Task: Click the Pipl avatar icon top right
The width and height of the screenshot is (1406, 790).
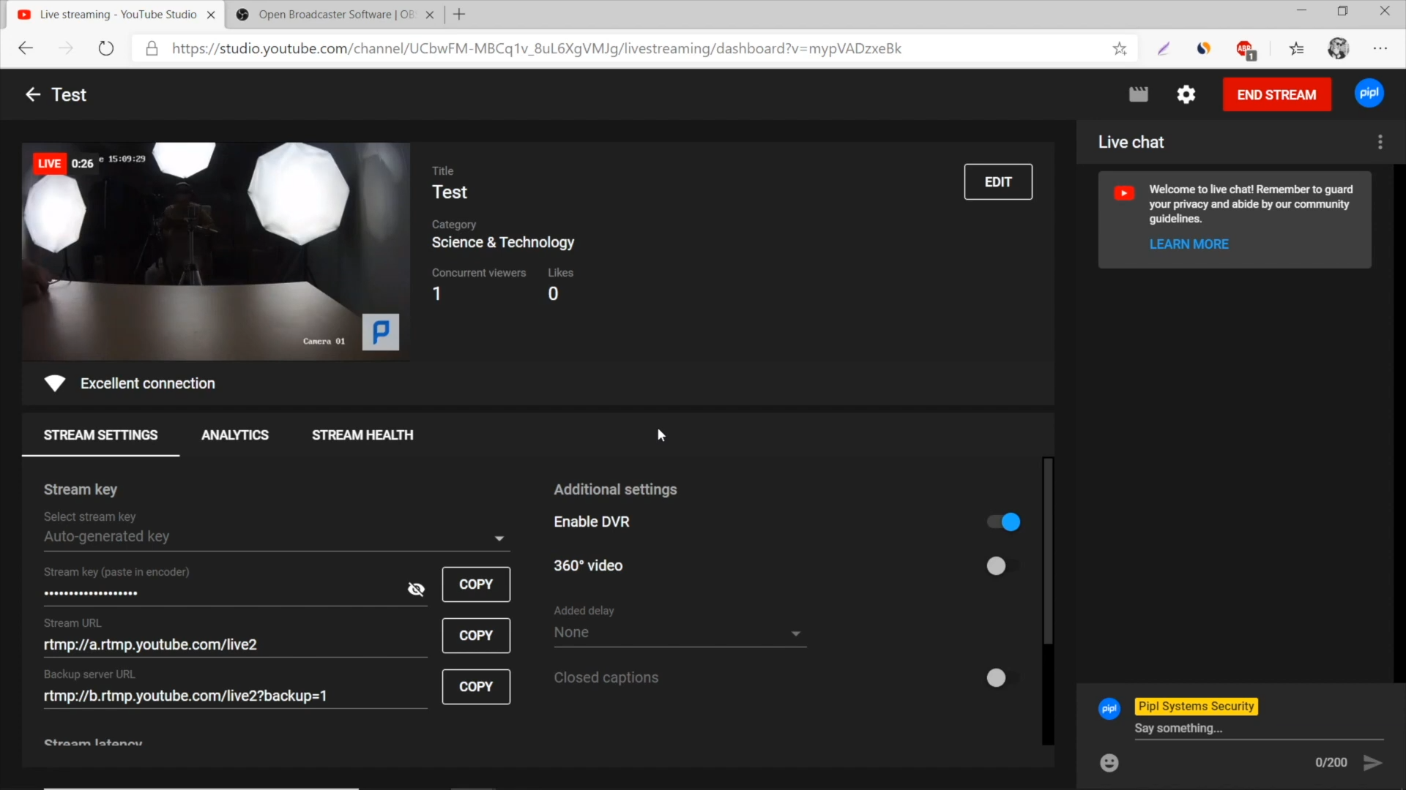Action: pyautogui.click(x=1369, y=94)
